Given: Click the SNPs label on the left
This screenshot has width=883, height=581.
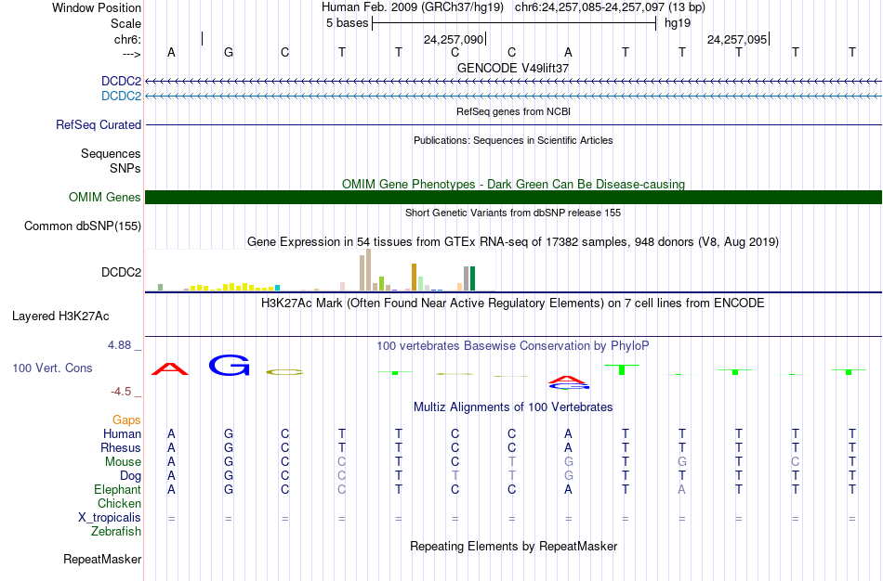Looking at the screenshot, I should point(125,168).
